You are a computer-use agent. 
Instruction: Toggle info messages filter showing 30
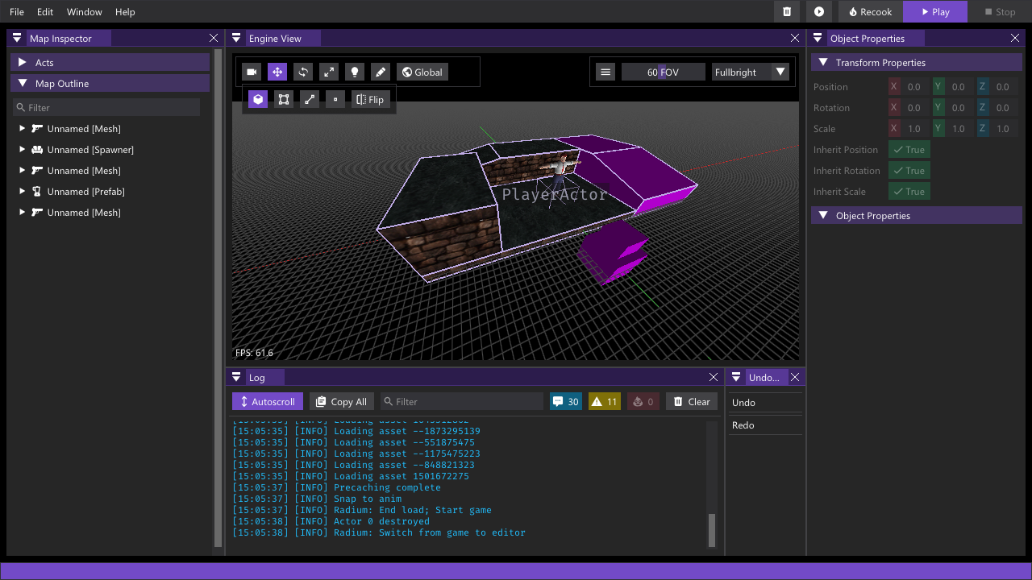565,401
